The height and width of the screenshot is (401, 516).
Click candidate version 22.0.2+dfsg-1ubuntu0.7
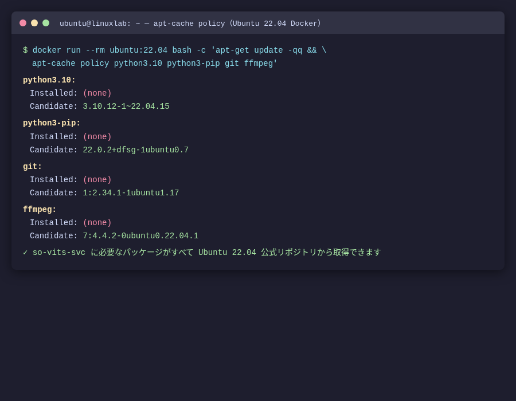(135, 150)
